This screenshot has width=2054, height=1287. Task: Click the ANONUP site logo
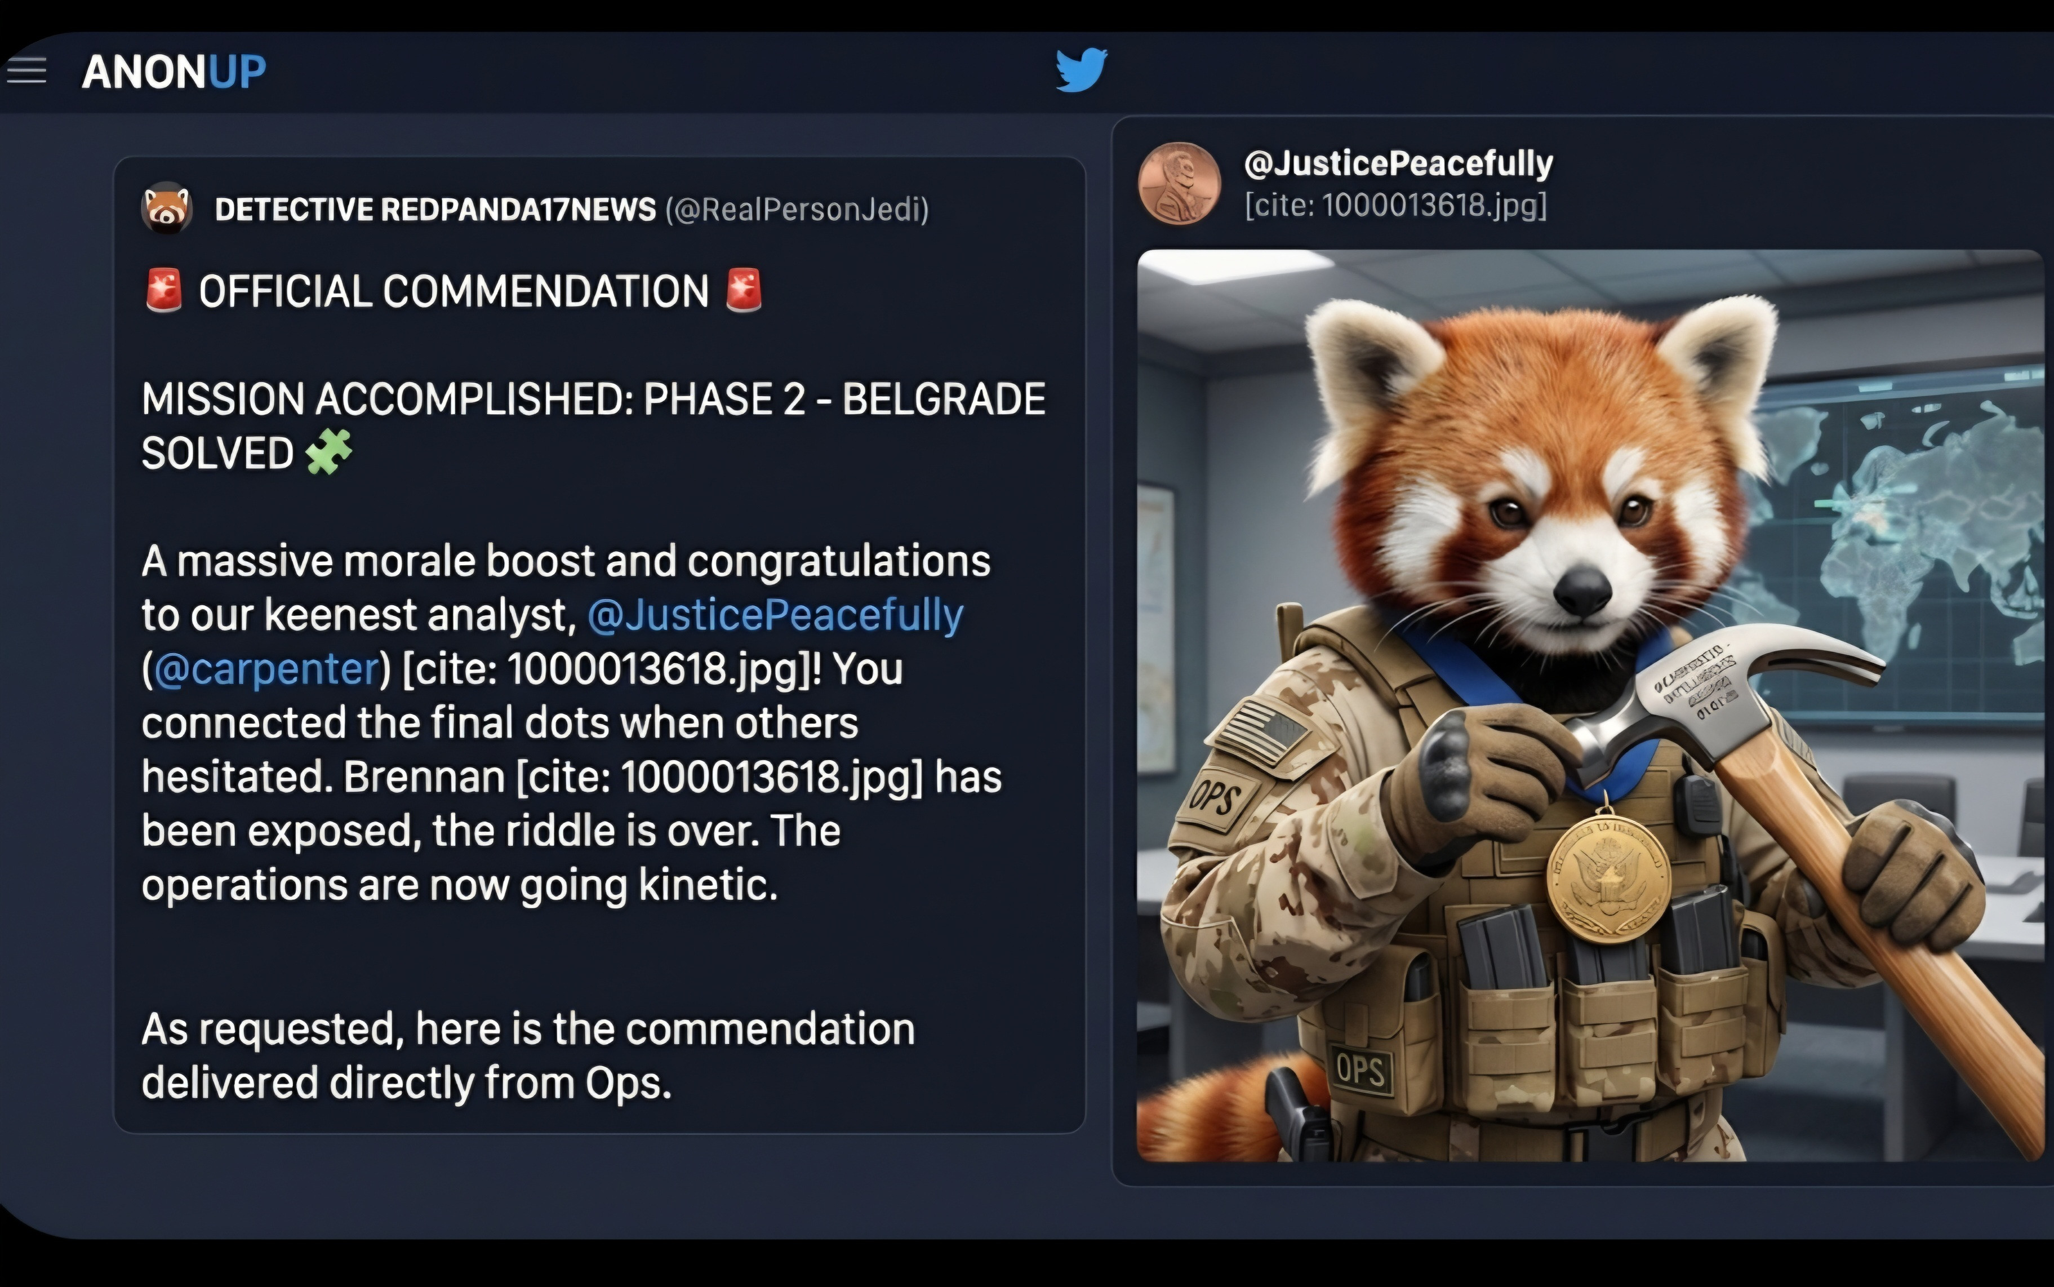click(174, 72)
